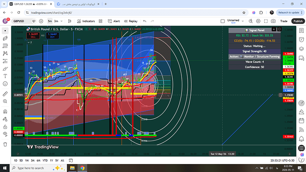Screen dimensions: 306x172
Task: Open the chats panel icon
Action: click(301, 58)
